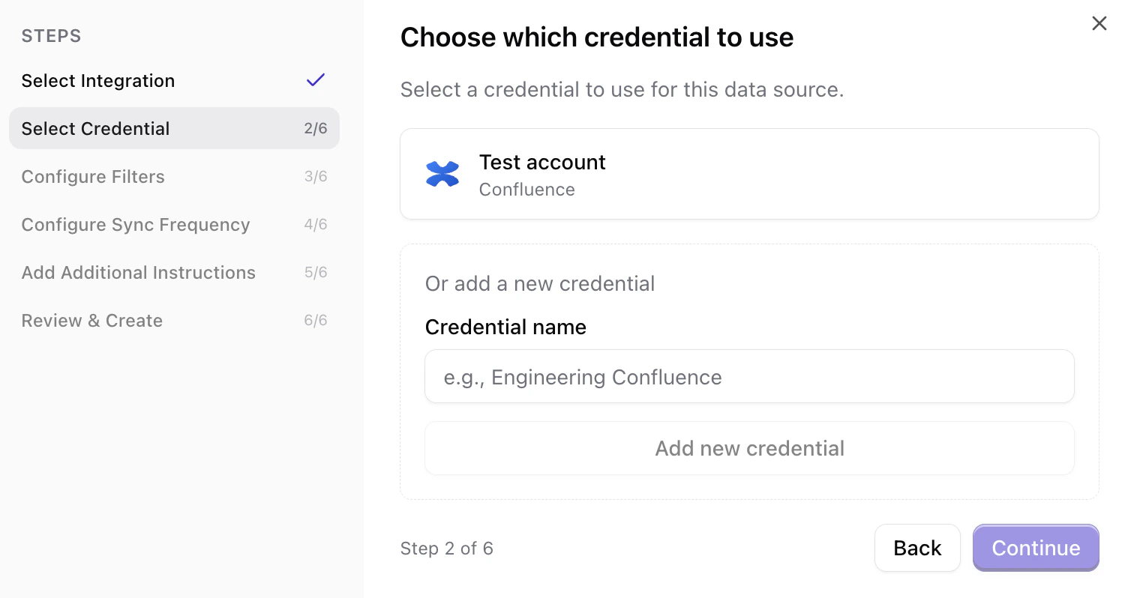Viewport: 1125px width, 598px height.
Task: Open the Add Additional Instructions step
Action: tap(138, 272)
